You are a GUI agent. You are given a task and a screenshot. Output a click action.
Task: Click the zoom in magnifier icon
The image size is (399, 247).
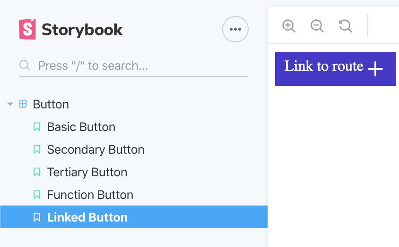coord(288,26)
